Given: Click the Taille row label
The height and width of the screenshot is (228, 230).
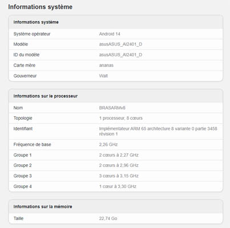Looking at the screenshot, I should coord(18,218).
